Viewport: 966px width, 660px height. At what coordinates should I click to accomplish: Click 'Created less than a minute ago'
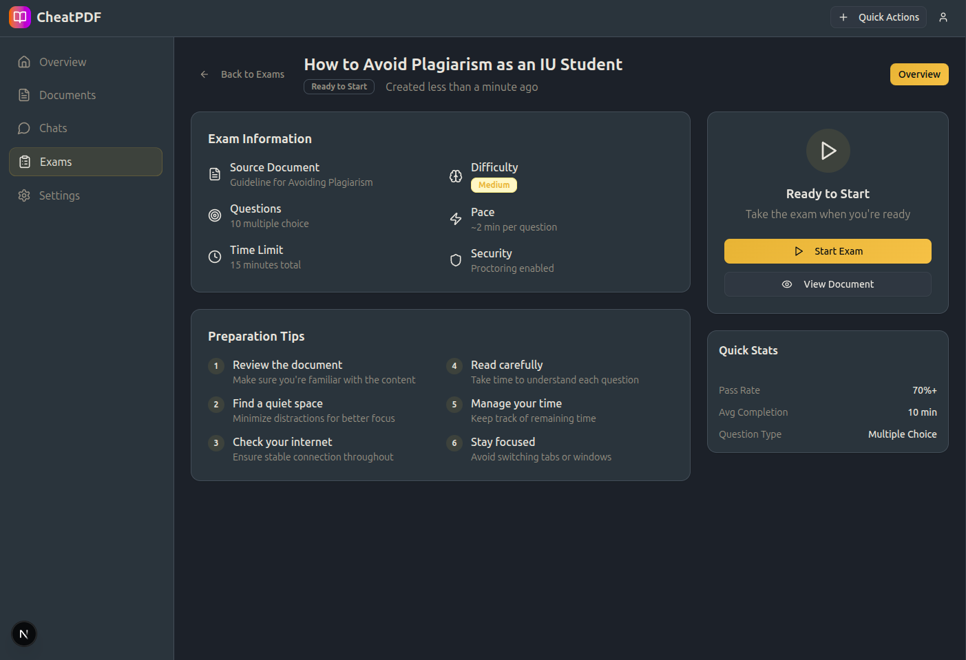[x=461, y=87]
